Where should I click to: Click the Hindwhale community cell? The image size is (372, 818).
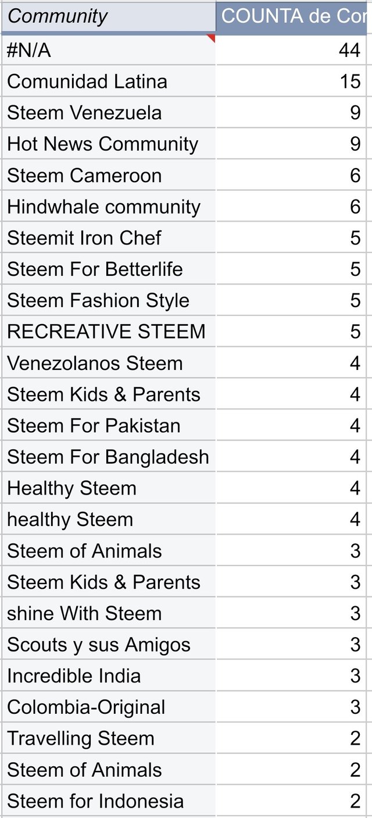108,207
